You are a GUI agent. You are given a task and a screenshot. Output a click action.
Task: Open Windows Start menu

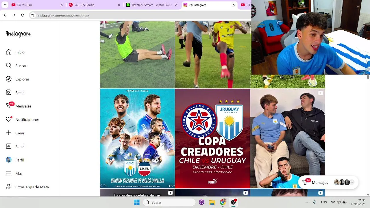[137, 202]
